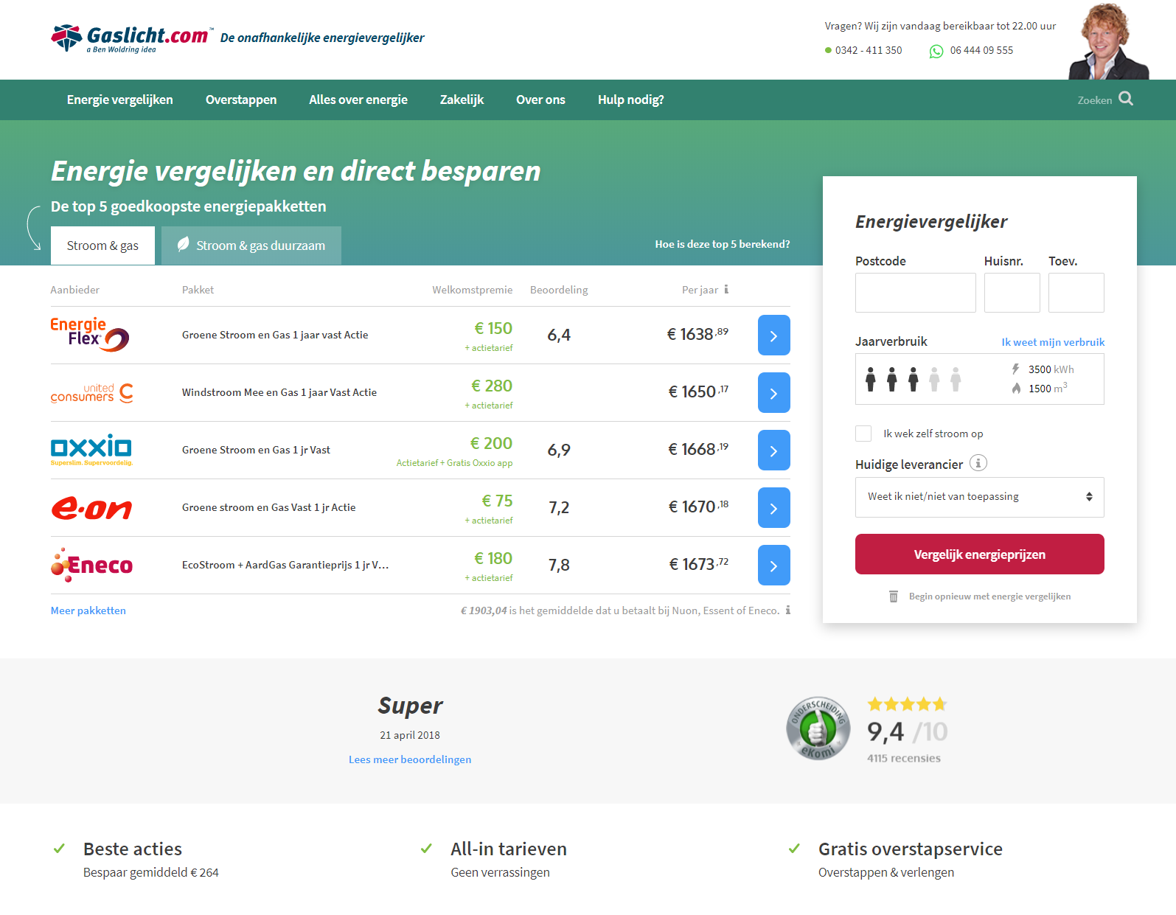
Task: Open Alles over energie menu
Action: (x=358, y=100)
